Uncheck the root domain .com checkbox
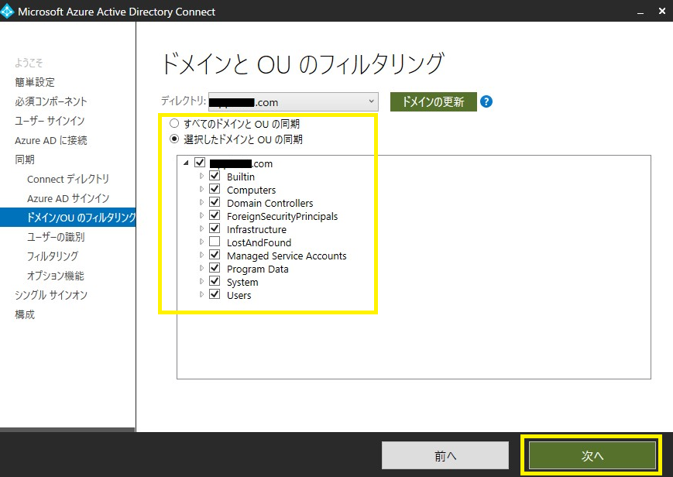673x477 pixels. [x=200, y=163]
